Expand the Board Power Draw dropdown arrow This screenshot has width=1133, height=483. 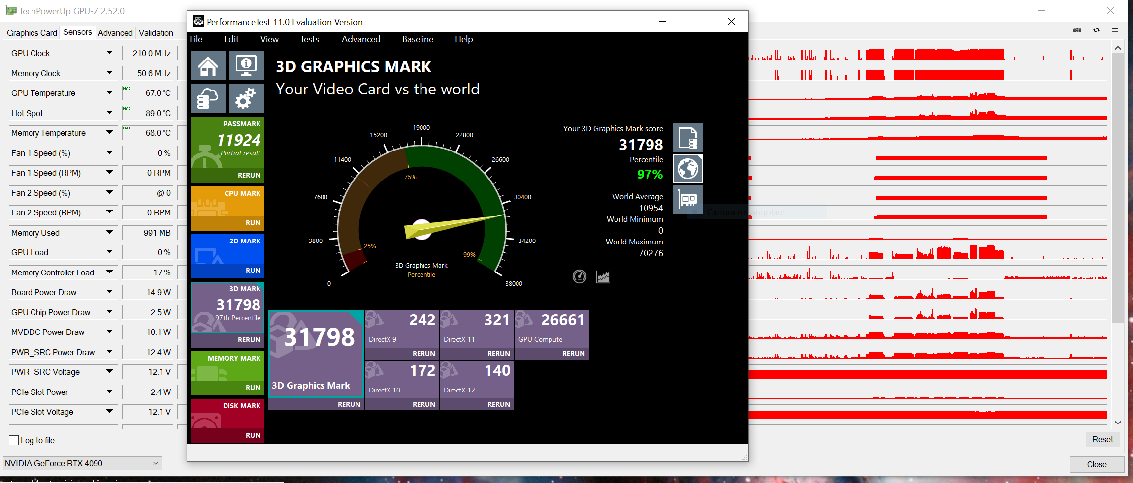pyautogui.click(x=109, y=292)
